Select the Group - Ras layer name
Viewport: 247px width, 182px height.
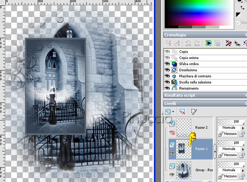click(x=204, y=170)
